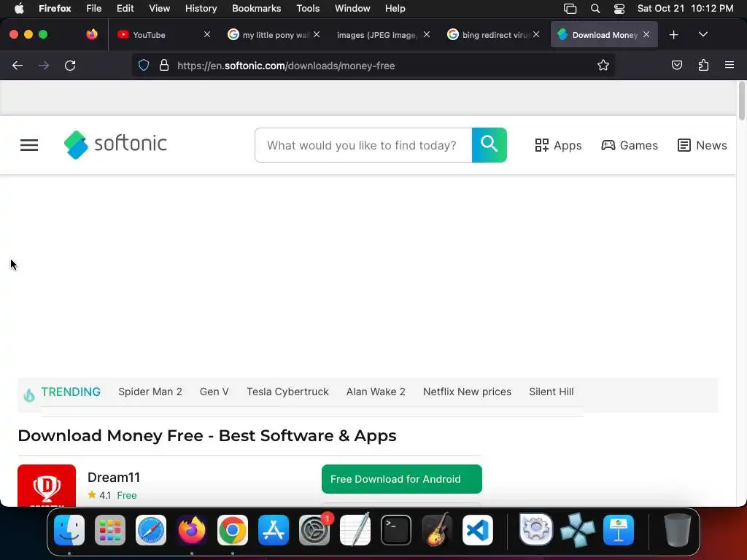Open Launchpad from the Dock
The height and width of the screenshot is (560, 747).
[110, 530]
